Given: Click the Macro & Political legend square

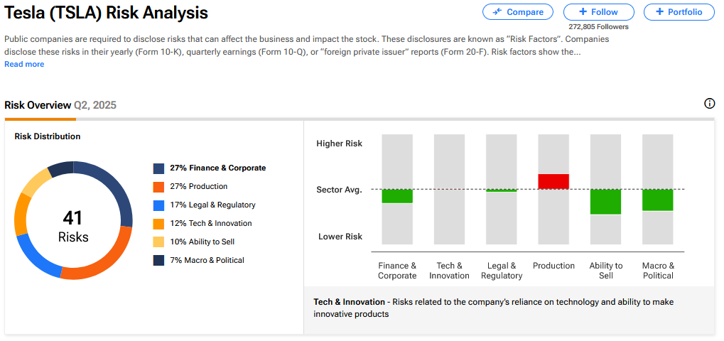Looking at the screenshot, I should 158,261.
